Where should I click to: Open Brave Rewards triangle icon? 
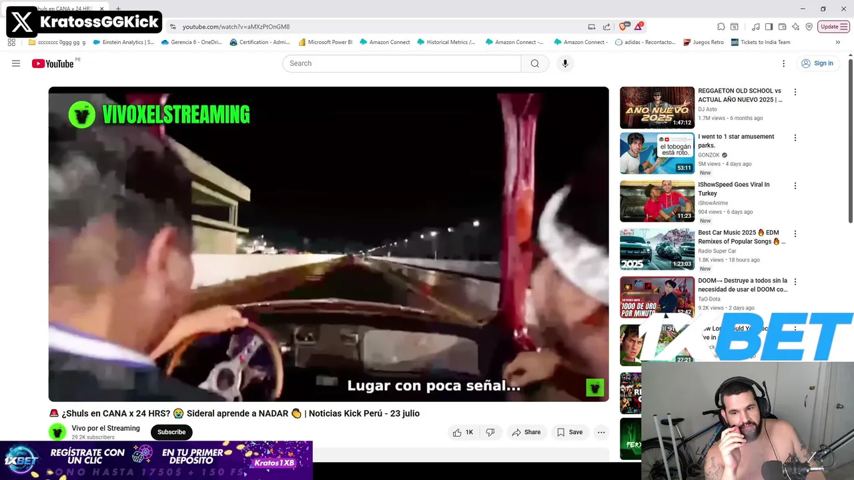click(x=638, y=27)
